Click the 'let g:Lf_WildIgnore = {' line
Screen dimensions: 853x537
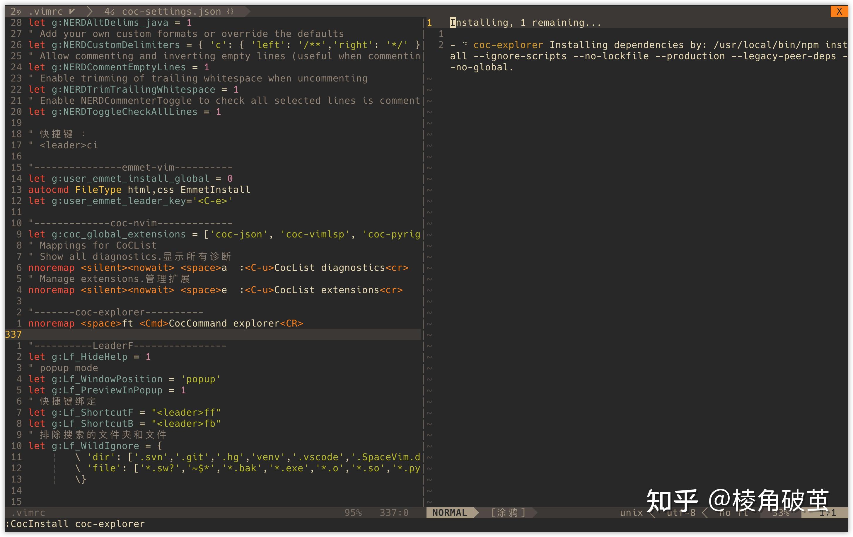pyautogui.click(x=96, y=446)
